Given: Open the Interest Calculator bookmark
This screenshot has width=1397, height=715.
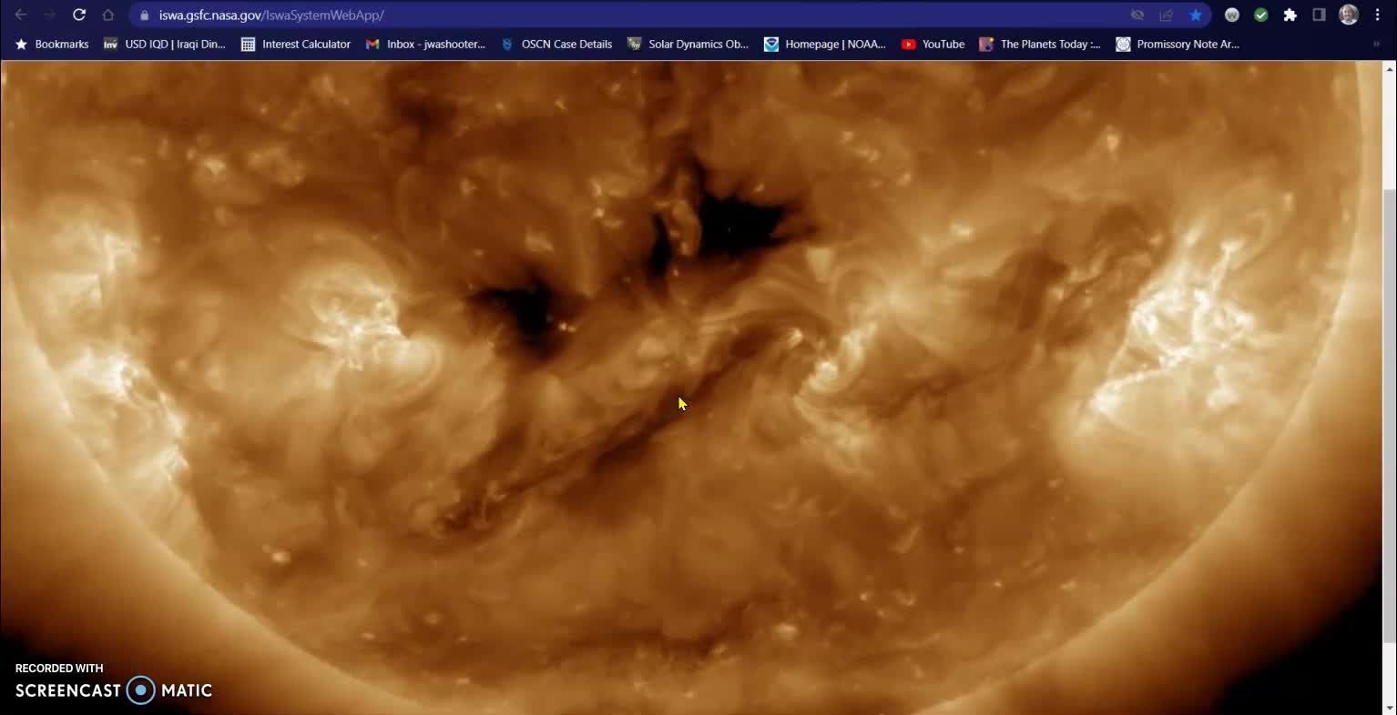Looking at the screenshot, I should pyautogui.click(x=296, y=44).
